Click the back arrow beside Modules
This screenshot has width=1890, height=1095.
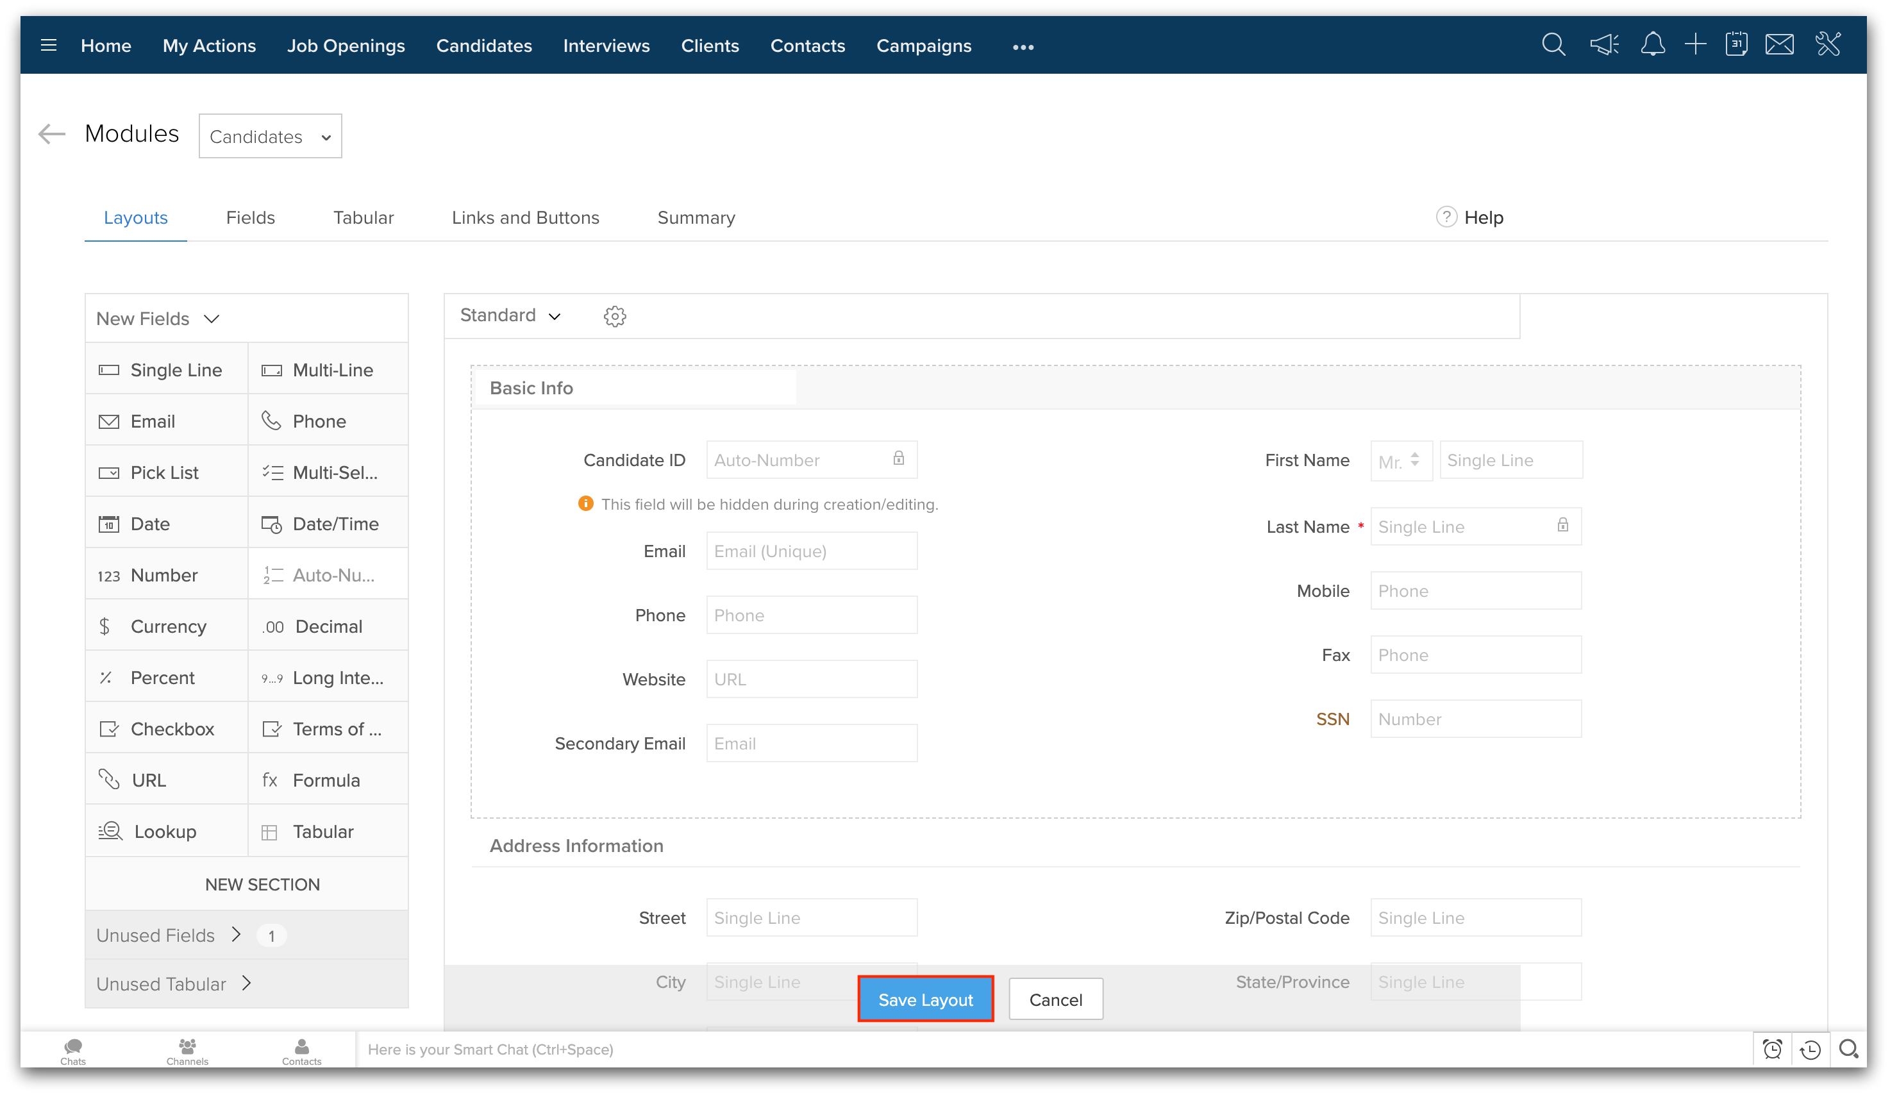52,134
